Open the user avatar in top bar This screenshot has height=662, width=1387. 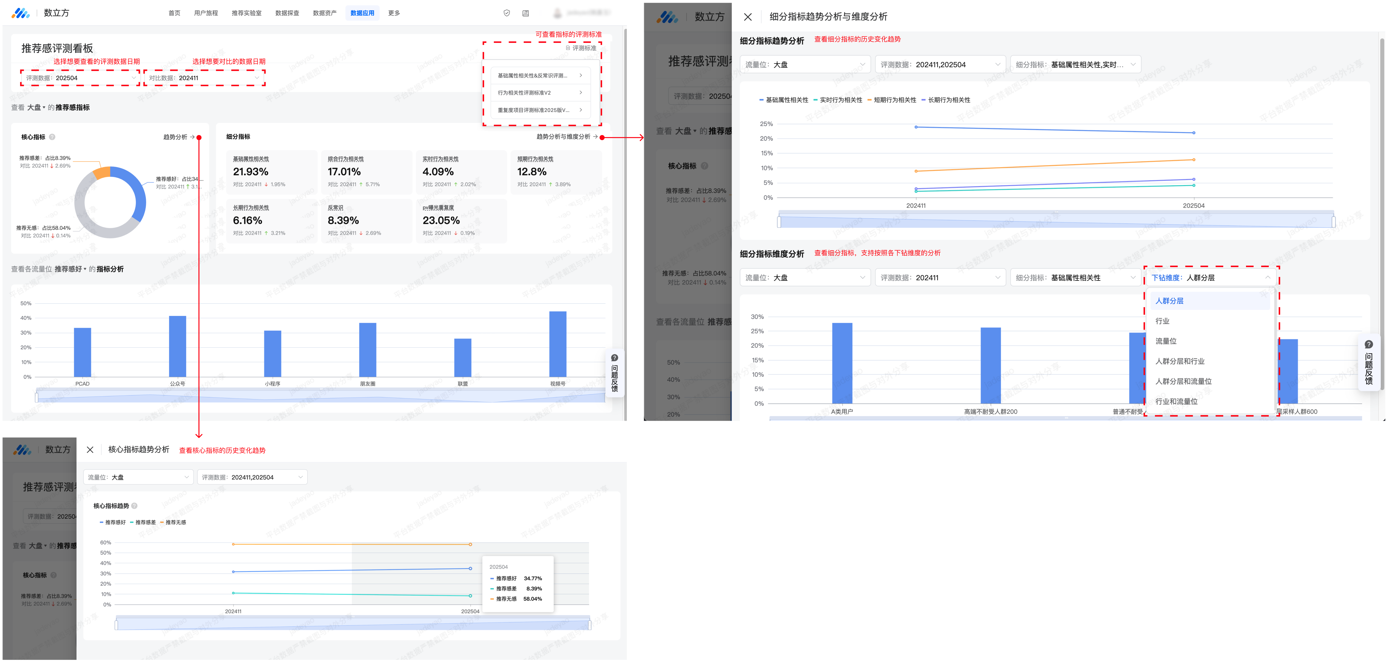[x=557, y=13]
